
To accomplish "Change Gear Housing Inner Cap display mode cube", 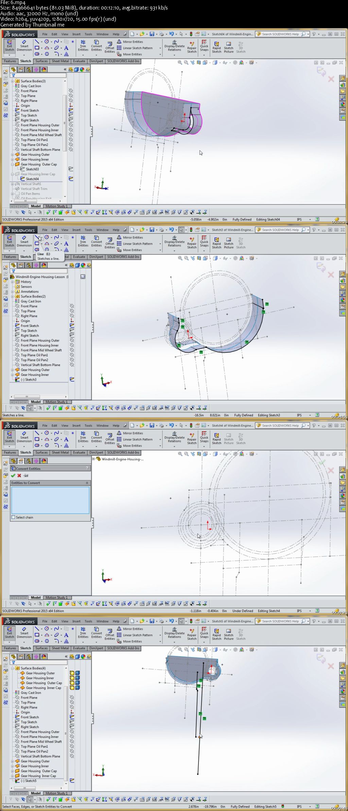I will tap(77, 688).
